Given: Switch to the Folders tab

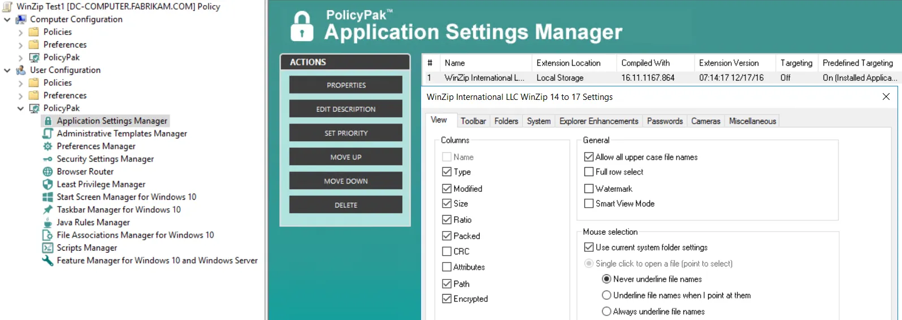Looking at the screenshot, I should pyautogui.click(x=506, y=121).
